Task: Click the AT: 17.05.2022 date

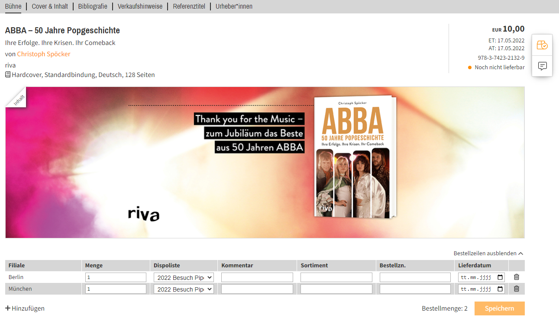Action: coord(507,48)
